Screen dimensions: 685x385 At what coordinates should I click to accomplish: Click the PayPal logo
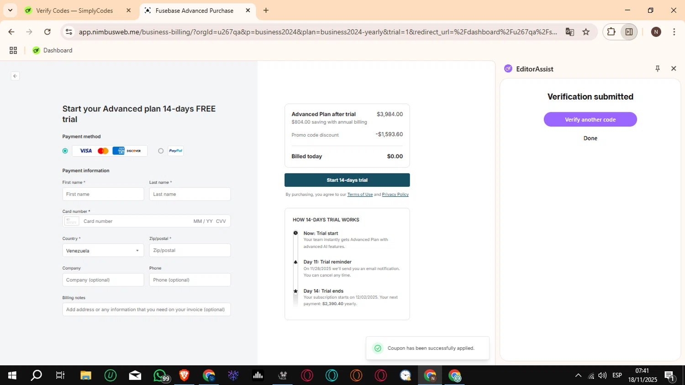click(176, 151)
